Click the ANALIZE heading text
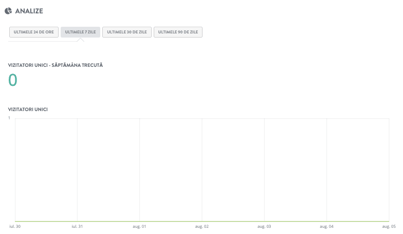This screenshot has height=234, width=403. click(x=29, y=11)
